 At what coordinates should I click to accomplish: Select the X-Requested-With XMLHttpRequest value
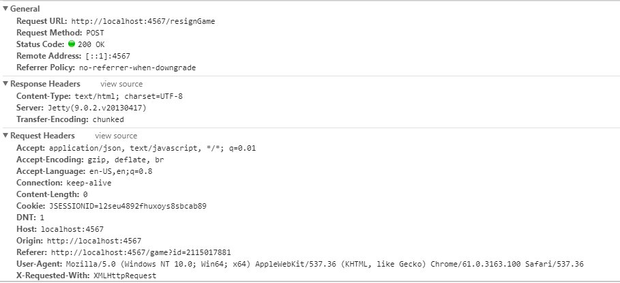tap(125, 275)
